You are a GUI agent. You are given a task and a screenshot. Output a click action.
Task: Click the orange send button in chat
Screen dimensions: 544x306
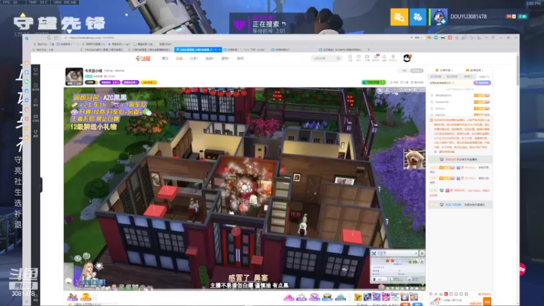487,301
